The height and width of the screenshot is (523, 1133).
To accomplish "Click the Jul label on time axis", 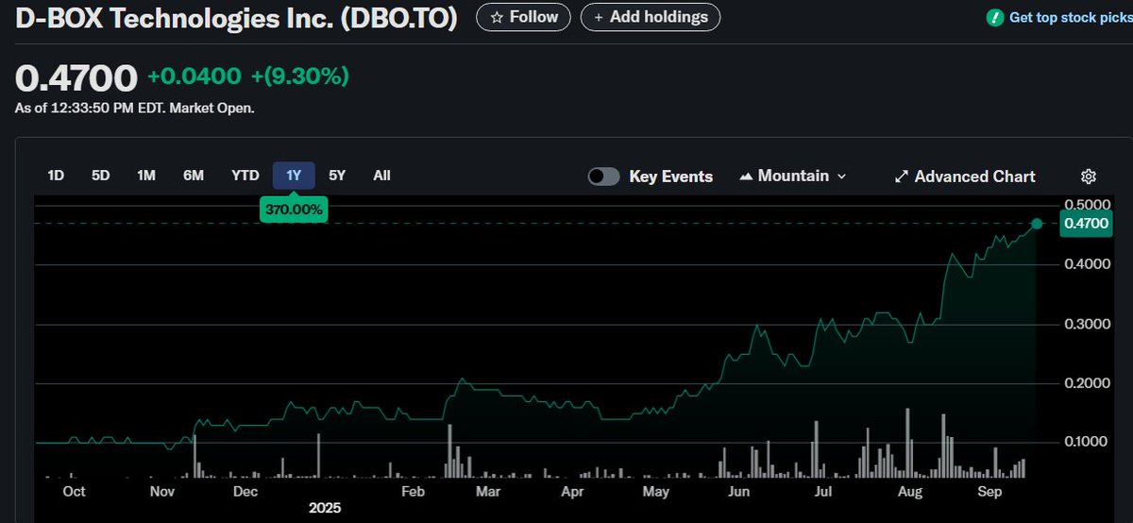I will (823, 492).
